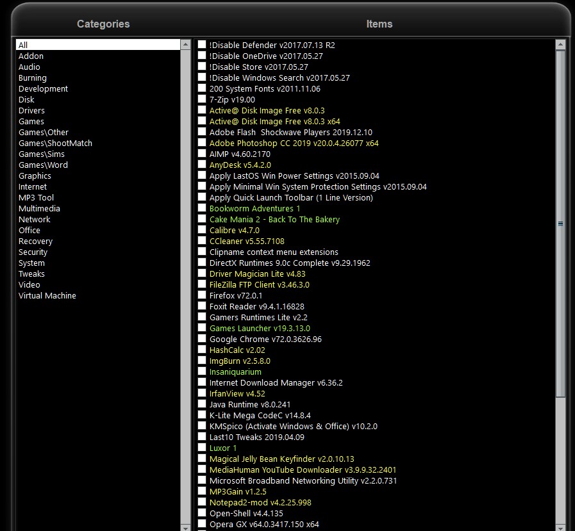Check the Adobe Photoshop CC 2019 box
Image resolution: width=575 pixels, height=531 pixels.
(x=202, y=143)
